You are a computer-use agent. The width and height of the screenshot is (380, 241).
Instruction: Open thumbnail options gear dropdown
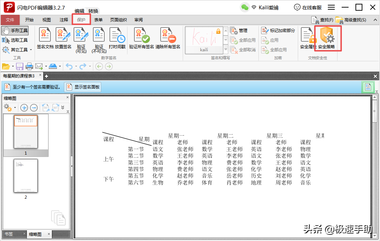pos(10,108)
